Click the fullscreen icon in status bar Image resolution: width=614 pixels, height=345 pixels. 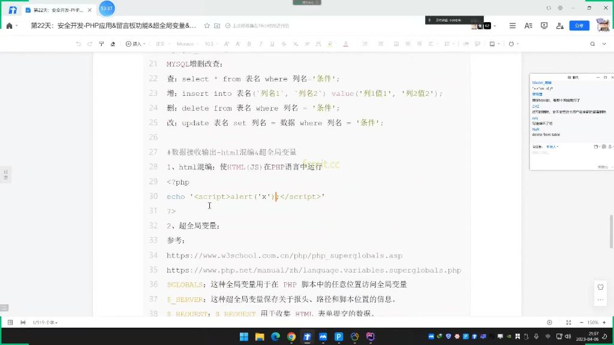tap(568, 322)
